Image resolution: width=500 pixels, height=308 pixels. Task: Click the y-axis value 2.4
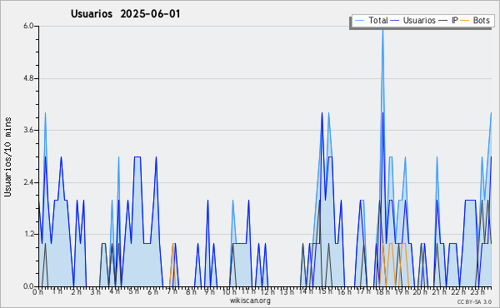(x=28, y=182)
